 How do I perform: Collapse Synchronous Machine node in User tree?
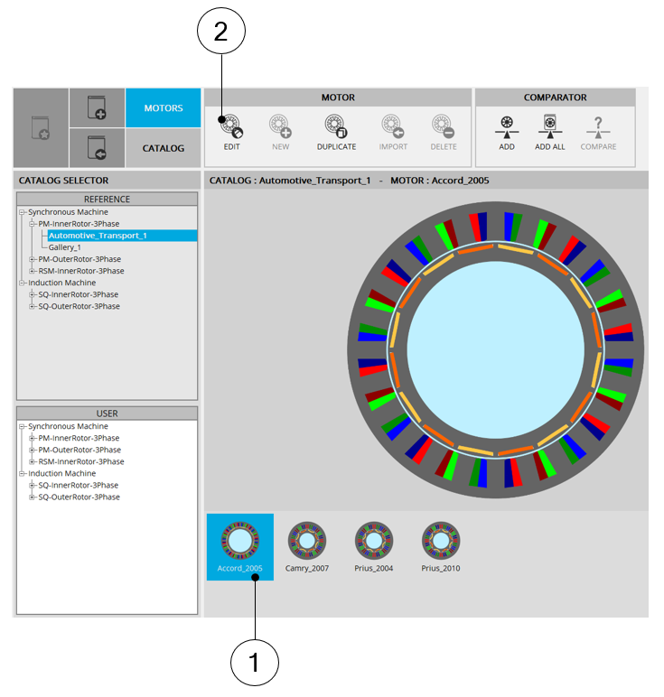tap(22, 426)
